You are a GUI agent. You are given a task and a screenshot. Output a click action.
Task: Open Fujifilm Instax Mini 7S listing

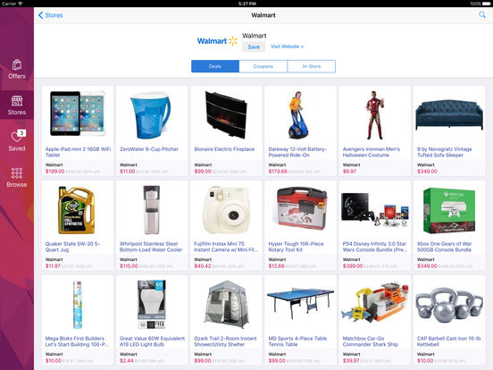(x=226, y=225)
